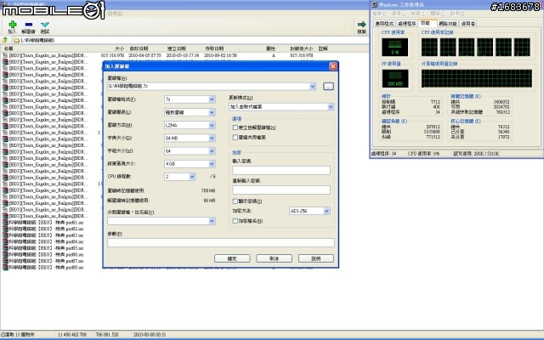This screenshot has width=544, height=340.
Task: Close the Add to Archive (加入壓縮檔) dialog
Action: point(333,66)
